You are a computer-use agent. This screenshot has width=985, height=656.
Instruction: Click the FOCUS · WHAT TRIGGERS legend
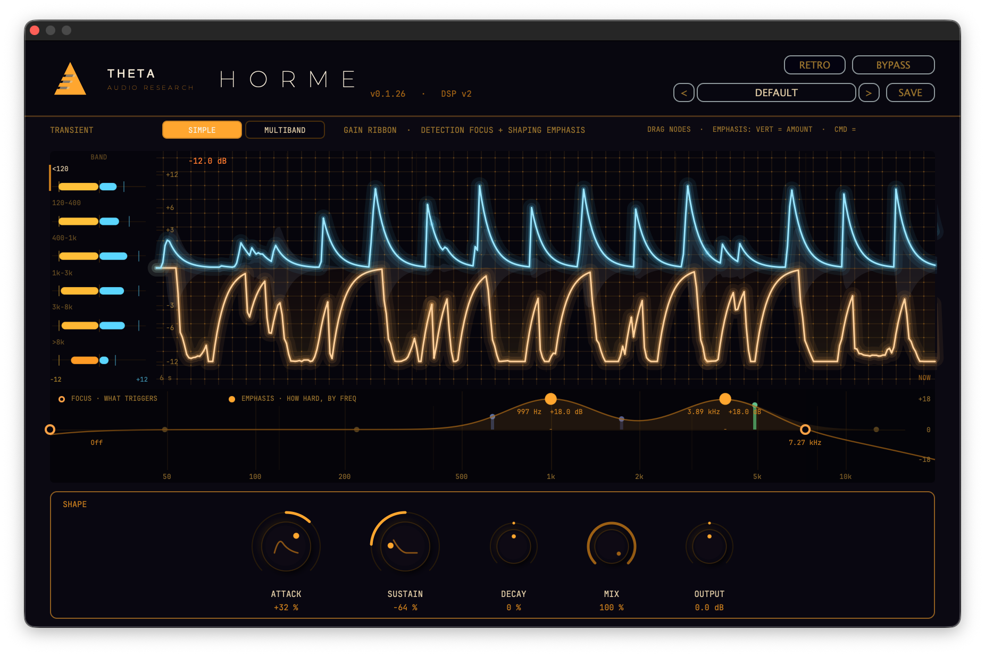point(108,399)
